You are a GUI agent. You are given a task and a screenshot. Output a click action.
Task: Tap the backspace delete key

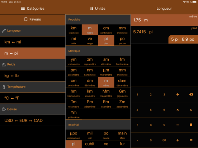point(191,94)
